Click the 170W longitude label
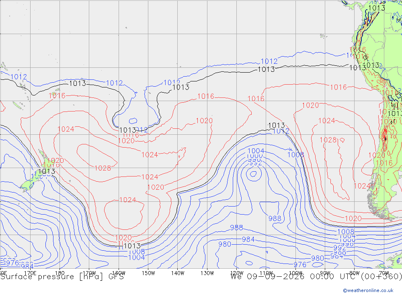The height and width of the screenshot is (294, 402). coord(89,273)
